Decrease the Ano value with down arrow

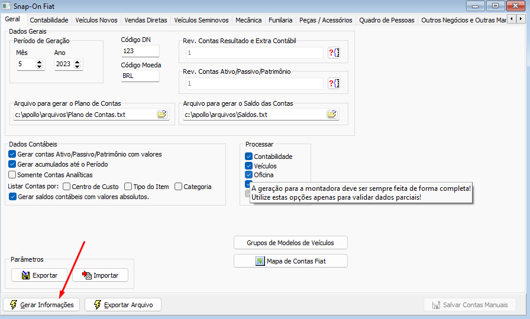click(77, 66)
